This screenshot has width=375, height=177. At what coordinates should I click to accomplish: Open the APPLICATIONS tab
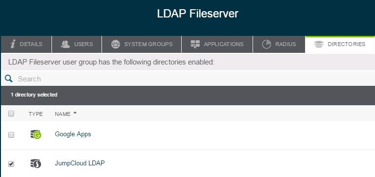(217, 44)
